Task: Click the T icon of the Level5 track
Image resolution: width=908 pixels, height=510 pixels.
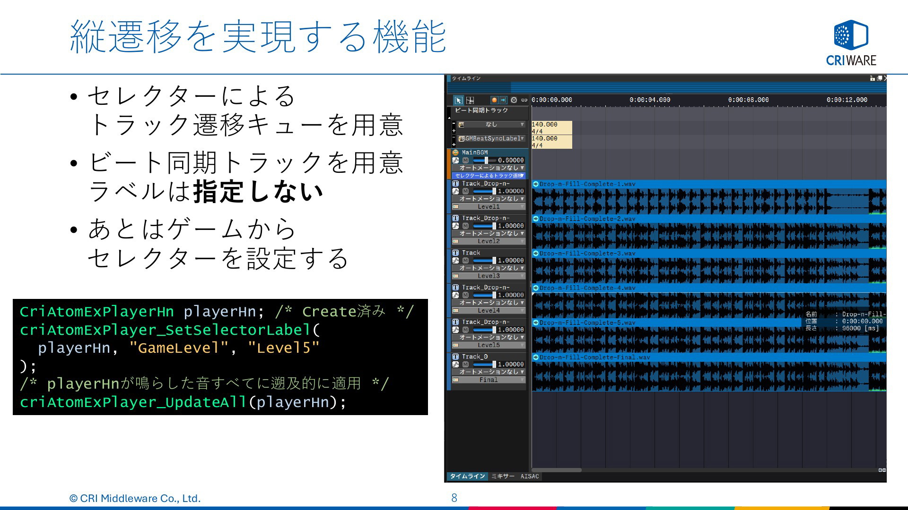Action: pyautogui.click(x=455, y=322)
